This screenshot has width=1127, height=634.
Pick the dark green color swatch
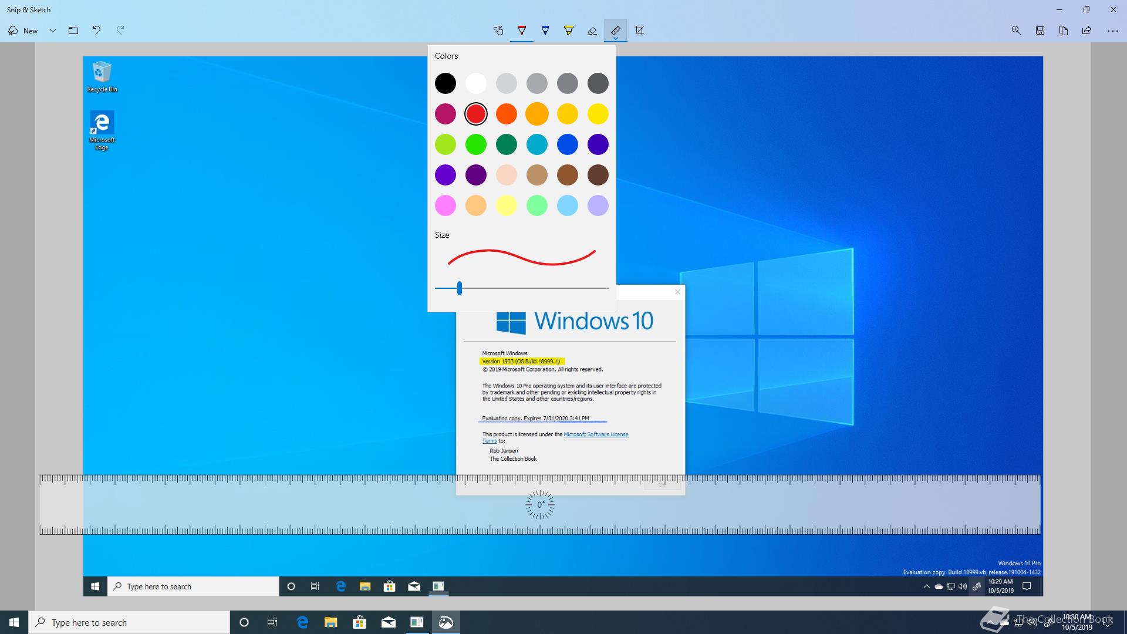pos(507,144)
